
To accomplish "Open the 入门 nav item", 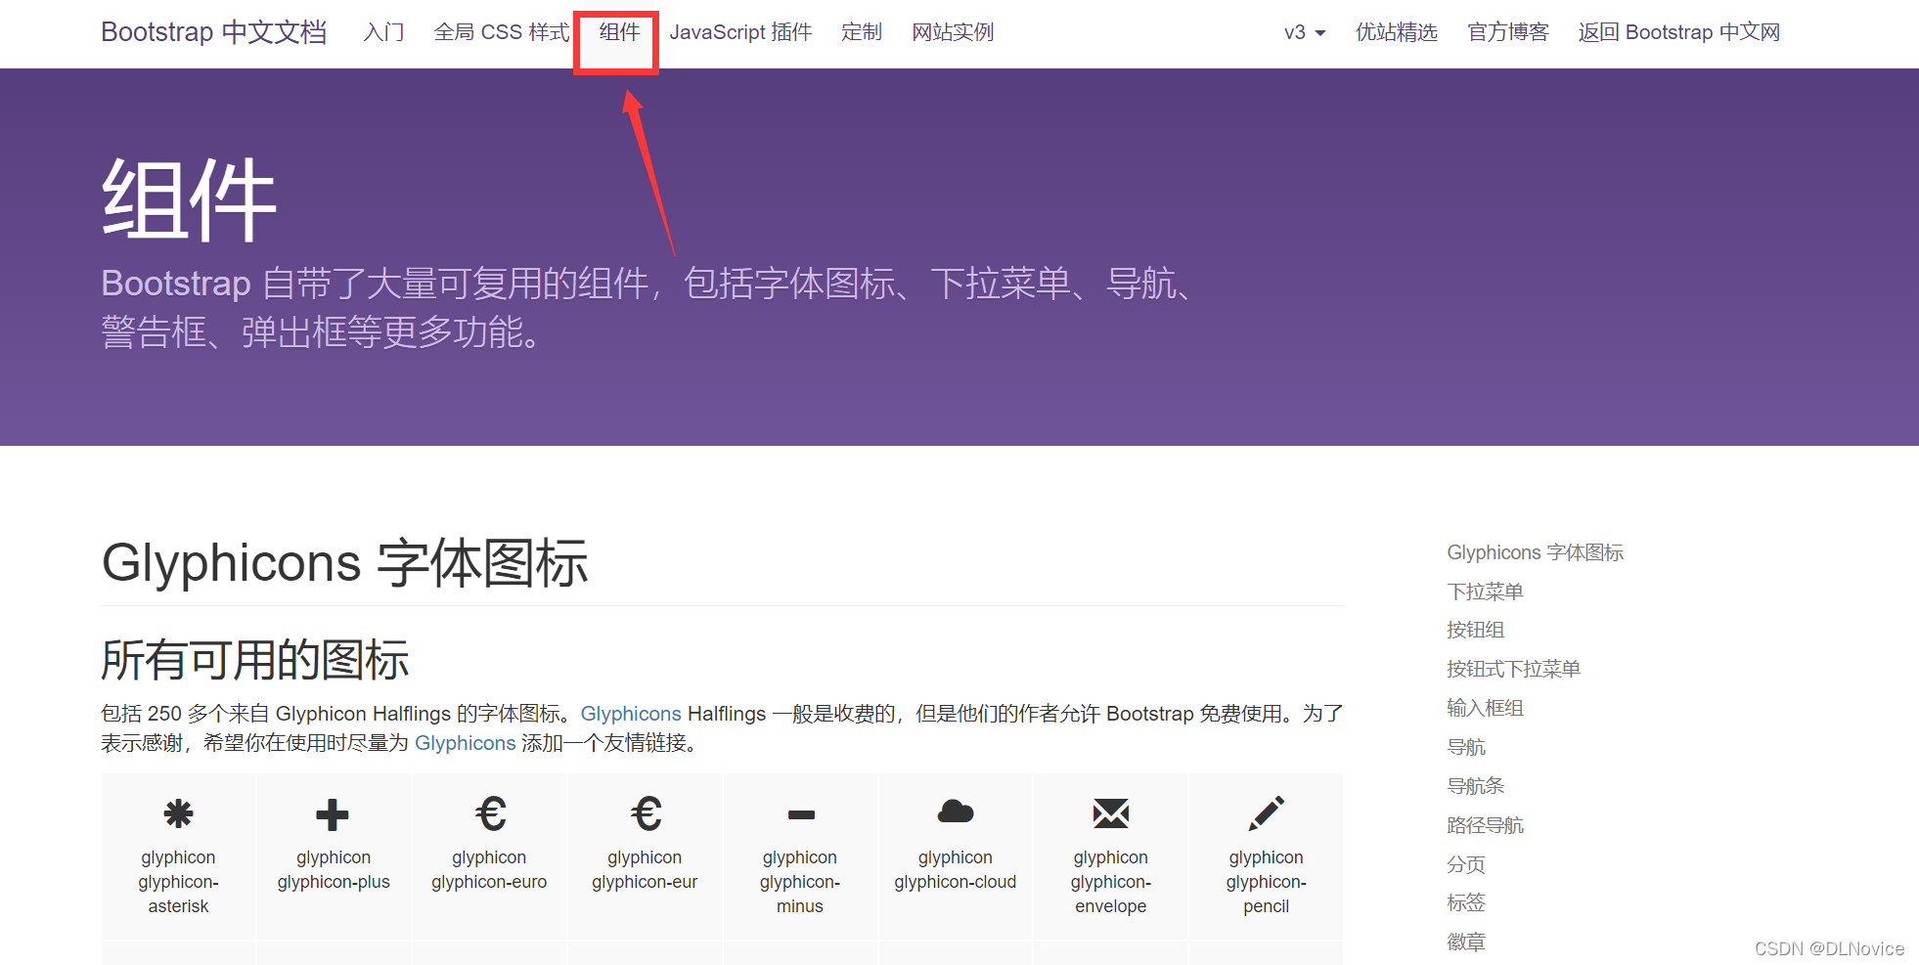I will [383, 32].
